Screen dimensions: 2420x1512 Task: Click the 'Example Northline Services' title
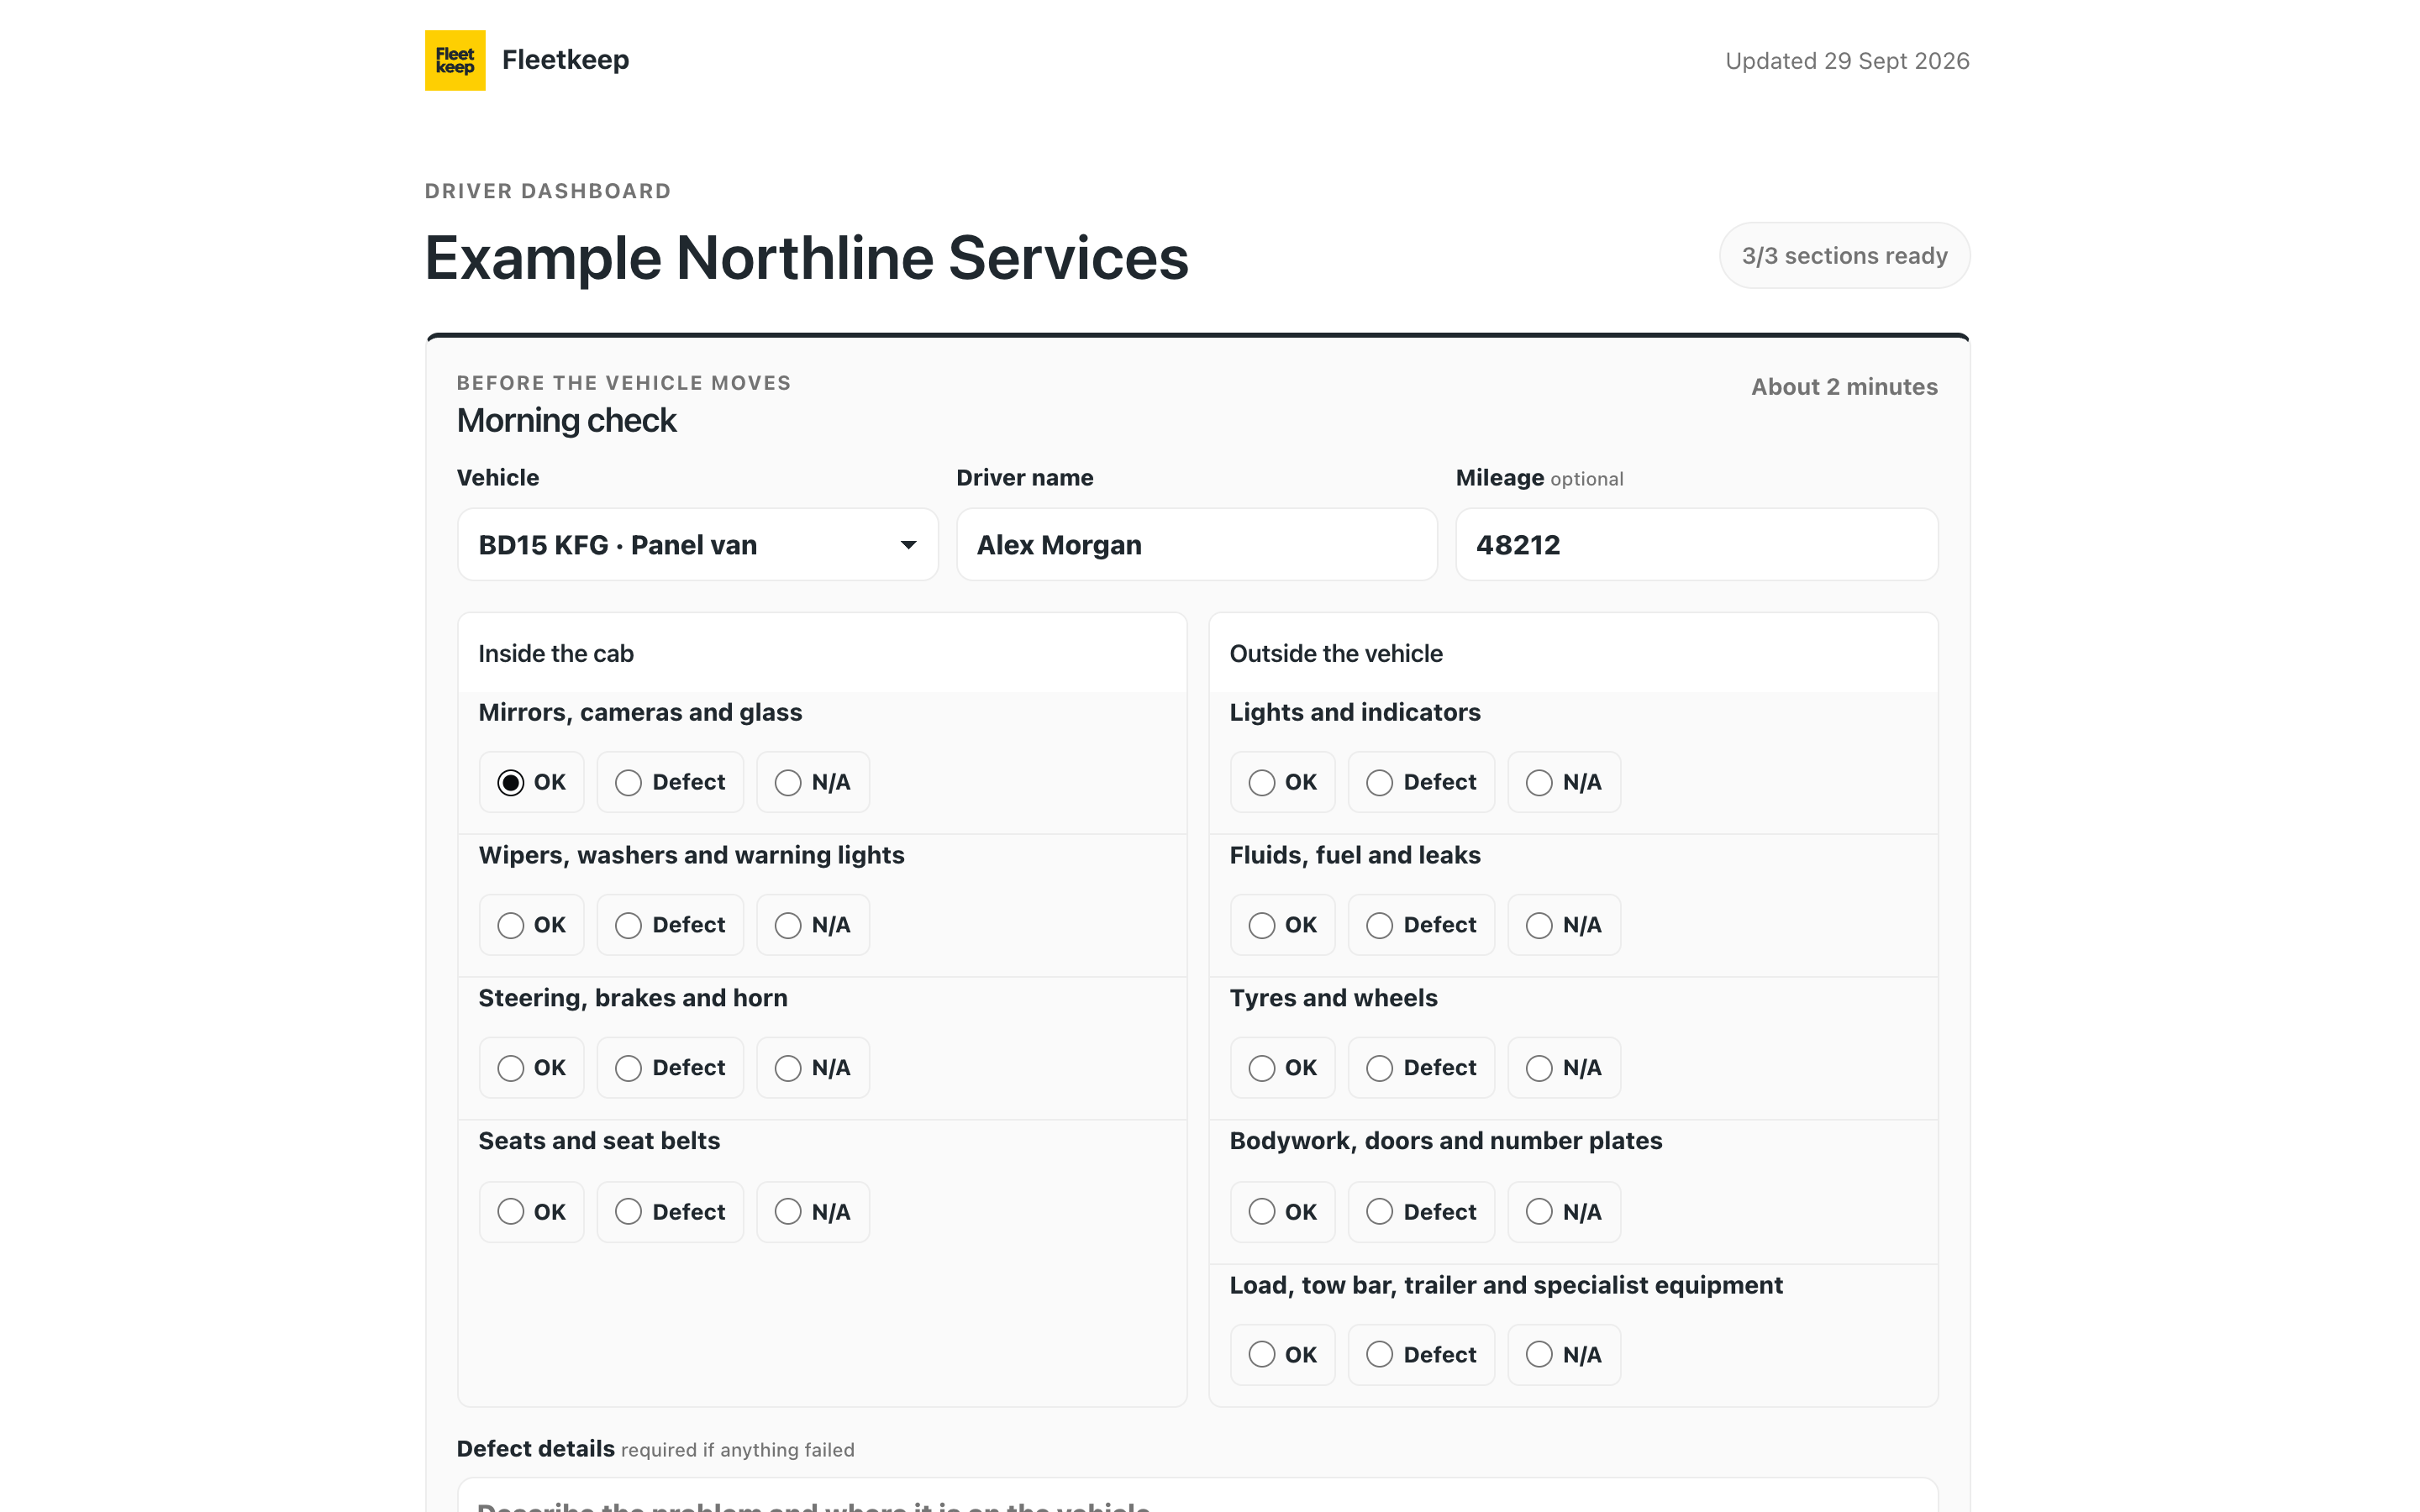coord(807,258)
